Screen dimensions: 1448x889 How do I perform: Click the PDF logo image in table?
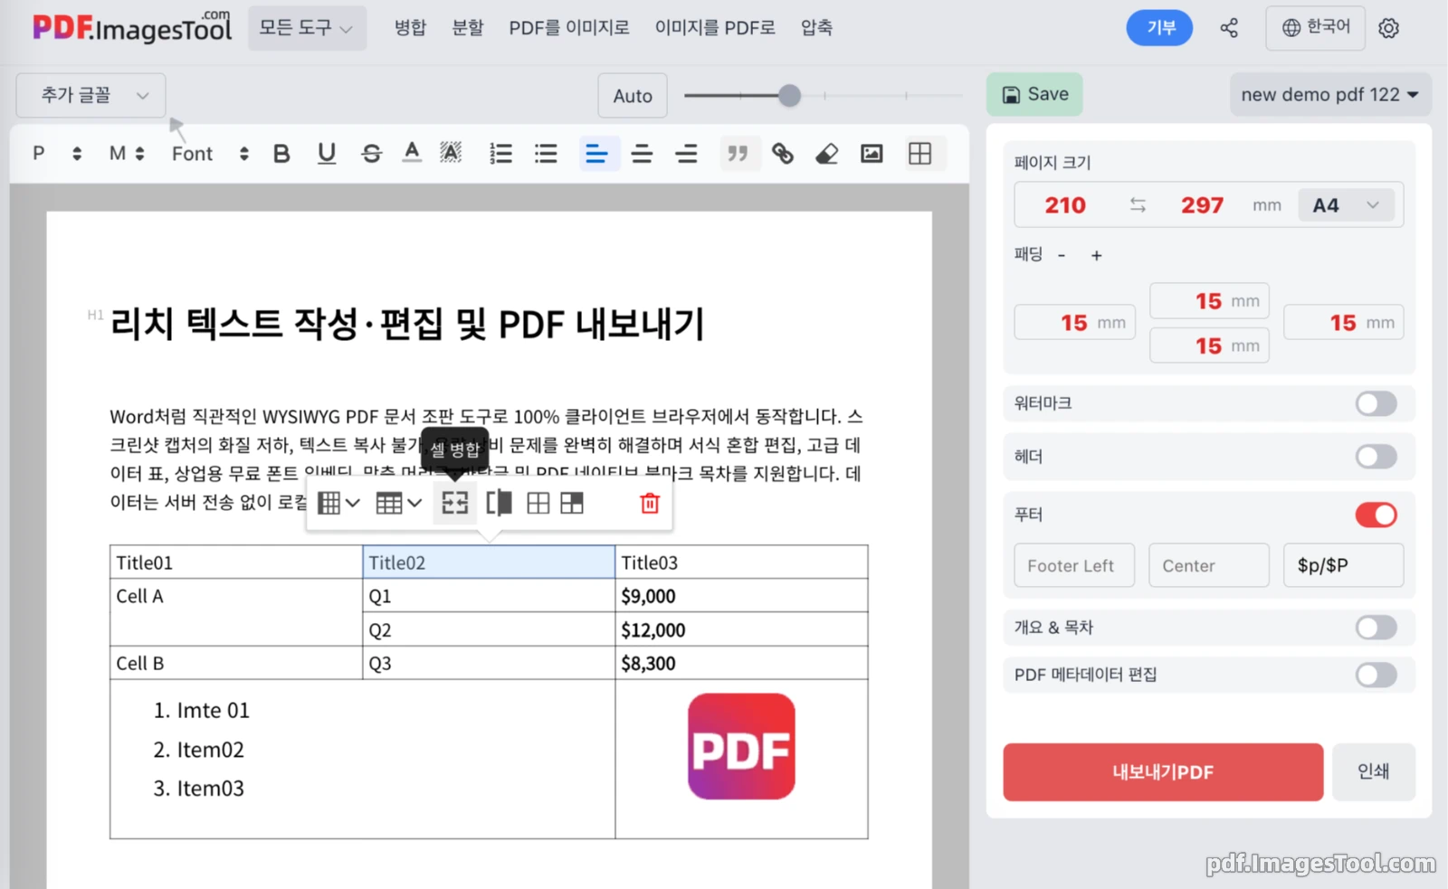tap(741, 747)
